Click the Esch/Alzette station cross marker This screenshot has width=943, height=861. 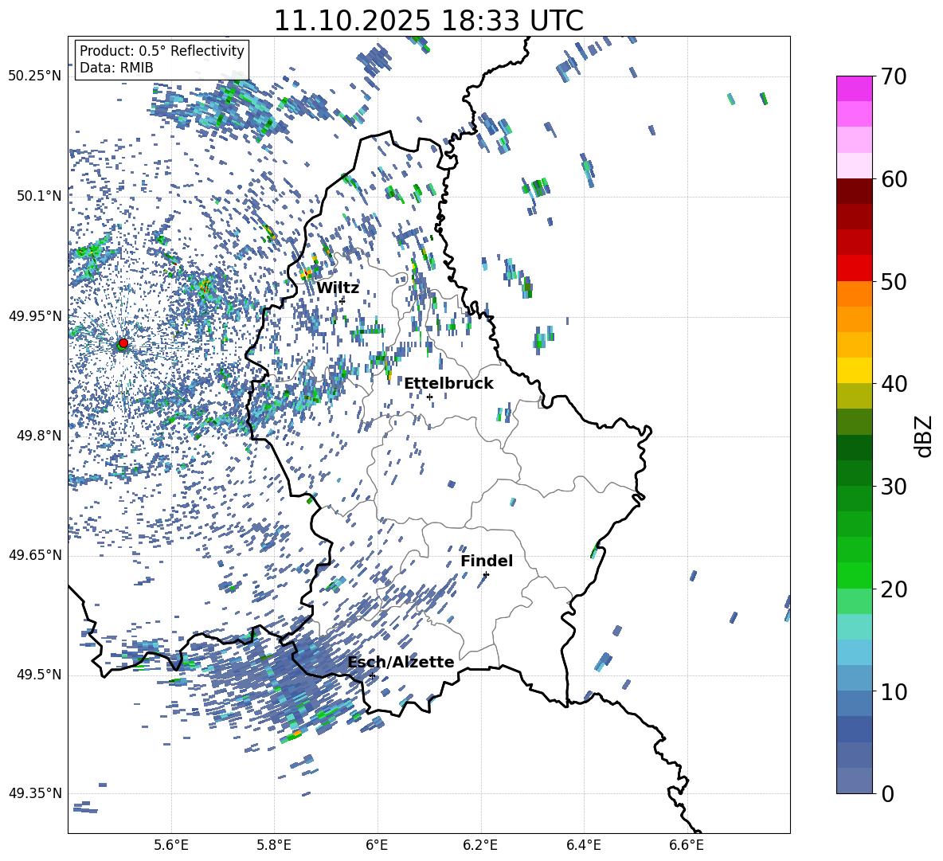[x=372, y=675]
